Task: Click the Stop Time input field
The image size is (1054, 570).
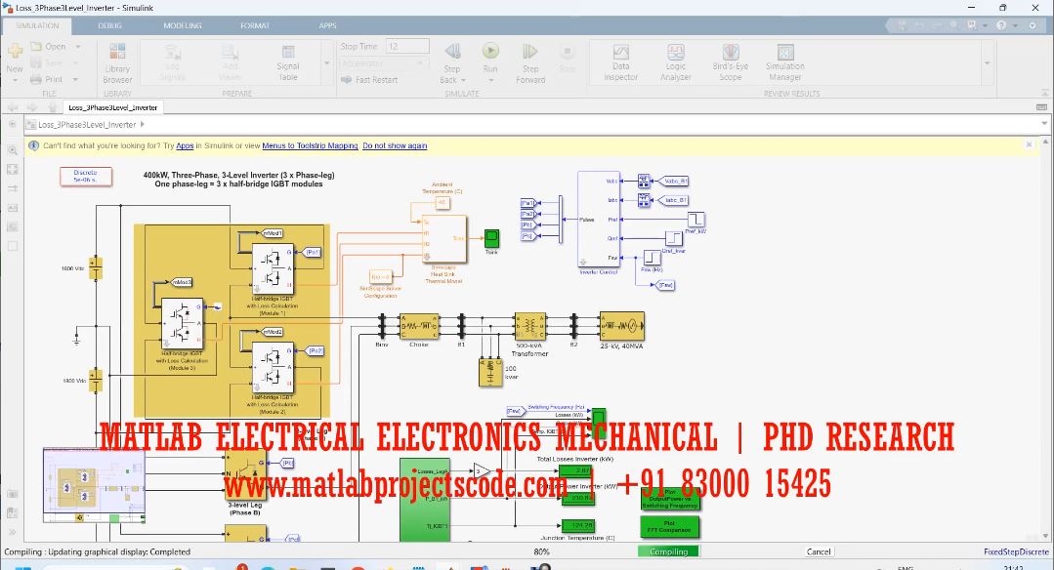Action: point(406,46)
